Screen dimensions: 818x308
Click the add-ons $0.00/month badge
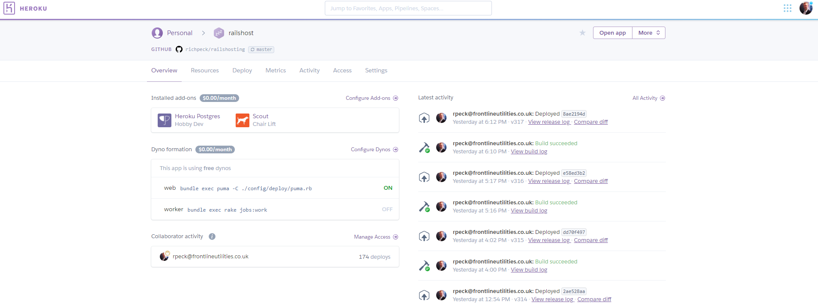[219, 98]
